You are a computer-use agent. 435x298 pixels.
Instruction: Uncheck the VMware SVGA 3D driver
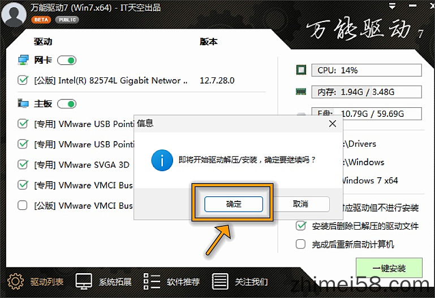click(23, 164)
